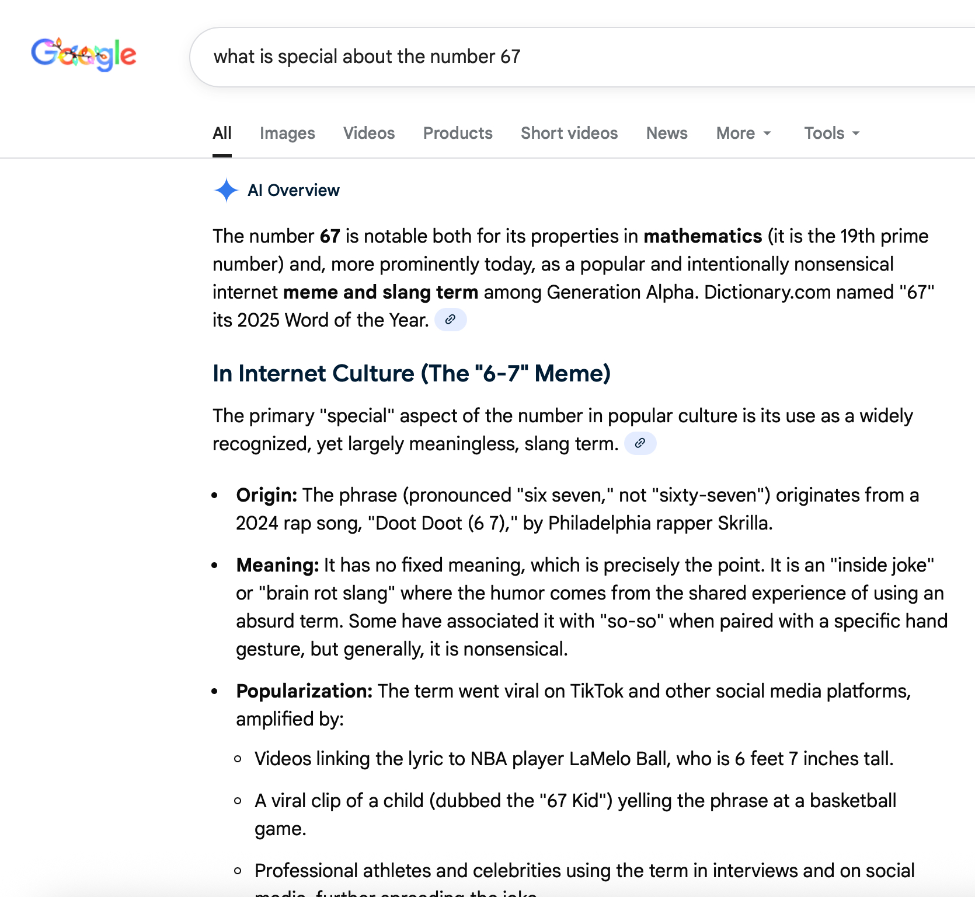Click the "Meaning:" bullet label

[277, 565]
